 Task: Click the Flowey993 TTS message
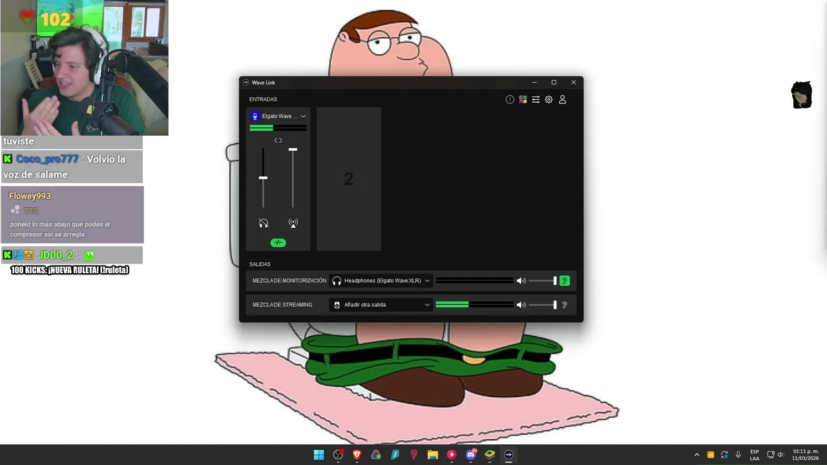(72, 214)
